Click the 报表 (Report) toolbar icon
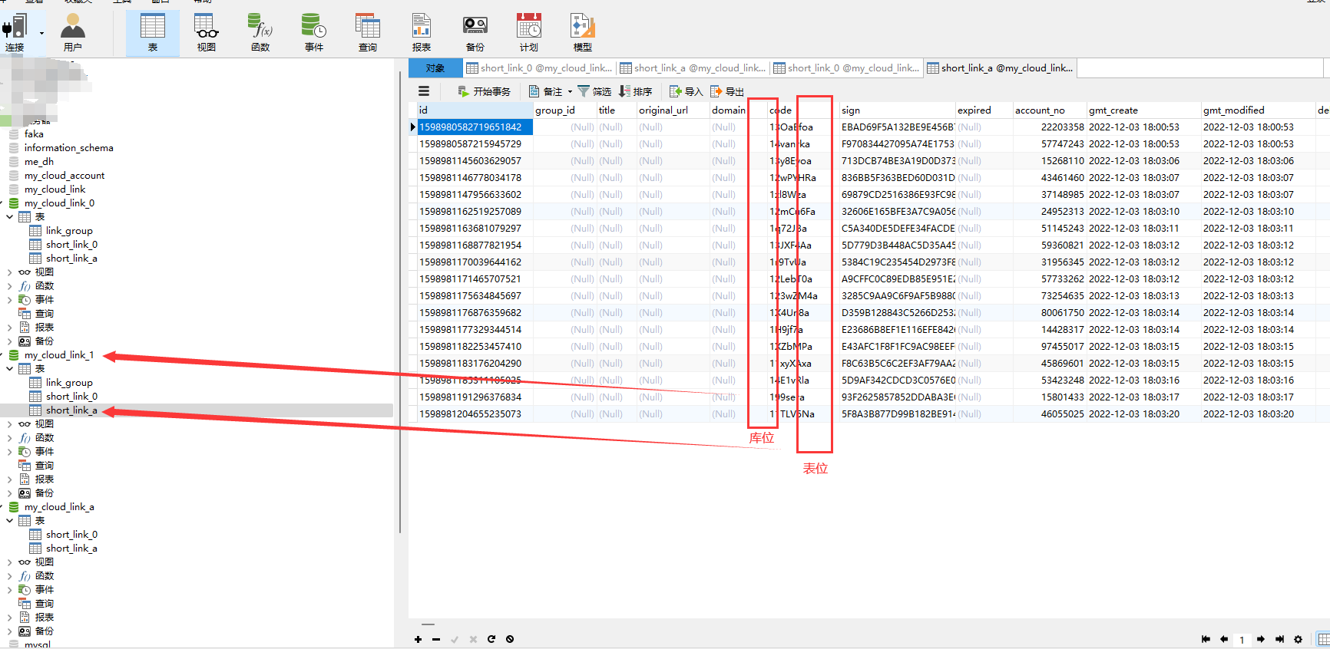Screen dimensions: 1330x649 tap(421, 32)
